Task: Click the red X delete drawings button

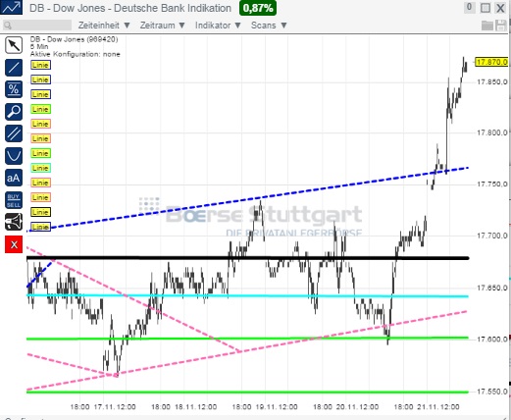Action: coord(14,244)
